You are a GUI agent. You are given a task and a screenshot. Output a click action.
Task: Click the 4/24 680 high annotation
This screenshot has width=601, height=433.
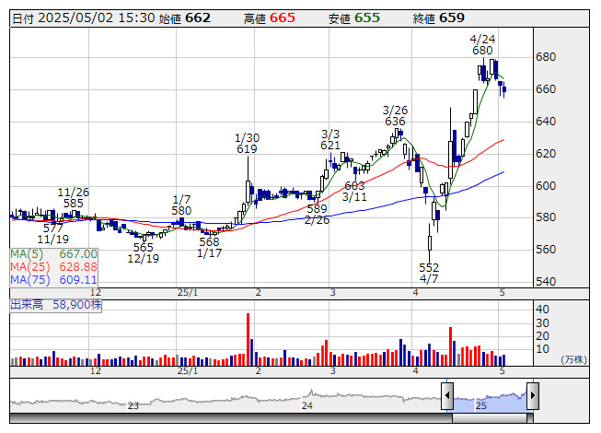pyautogui.click(x=482, y=45)
